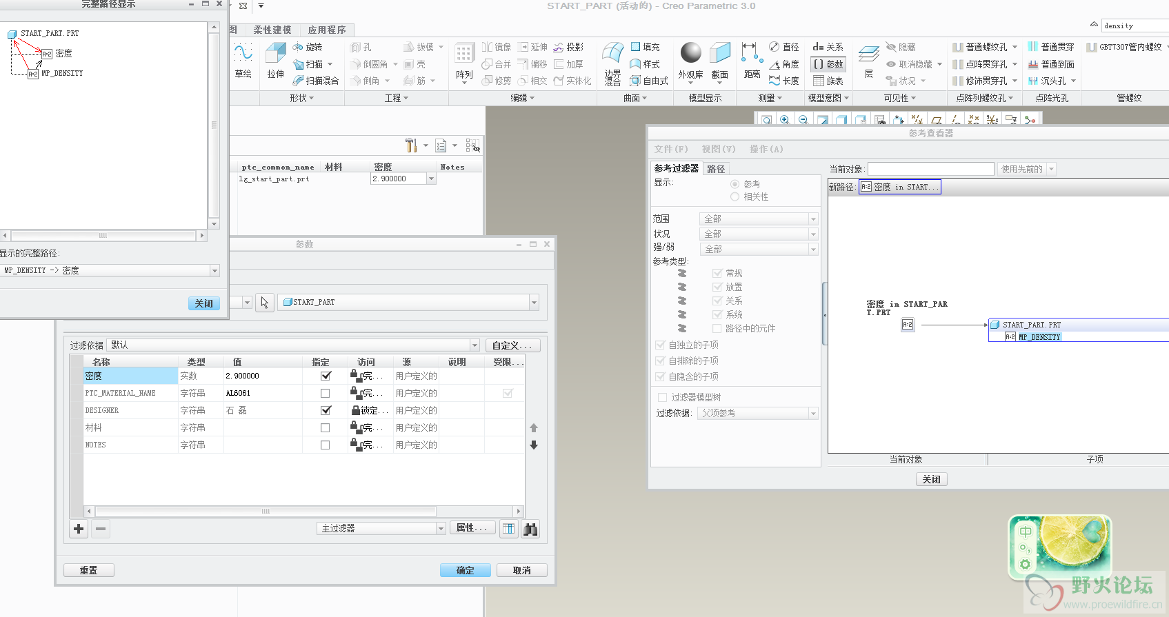Open the 过滤依据 默认 dropdown

[x=294, y=345]
